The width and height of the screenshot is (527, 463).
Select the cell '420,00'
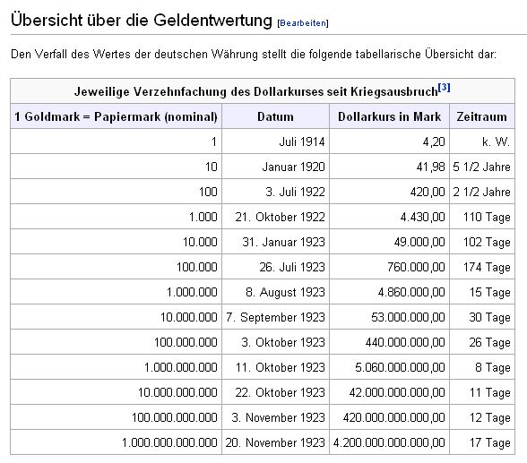pos(389,192)
